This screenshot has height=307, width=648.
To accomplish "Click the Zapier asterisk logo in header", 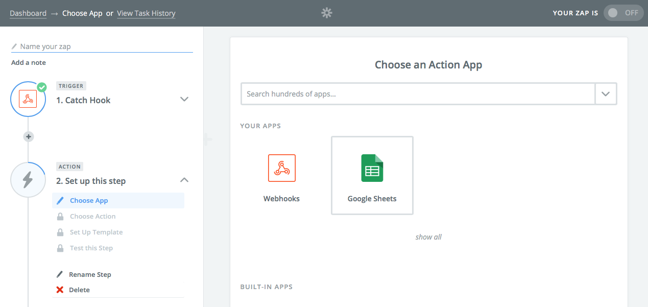I will pos(327,13).
